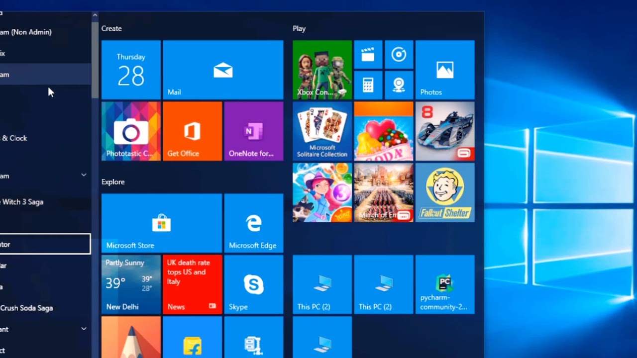This screenshot has height=358, width=637.
Task: Open the pycharm-community tile
Action: click(x=445, y=284)
